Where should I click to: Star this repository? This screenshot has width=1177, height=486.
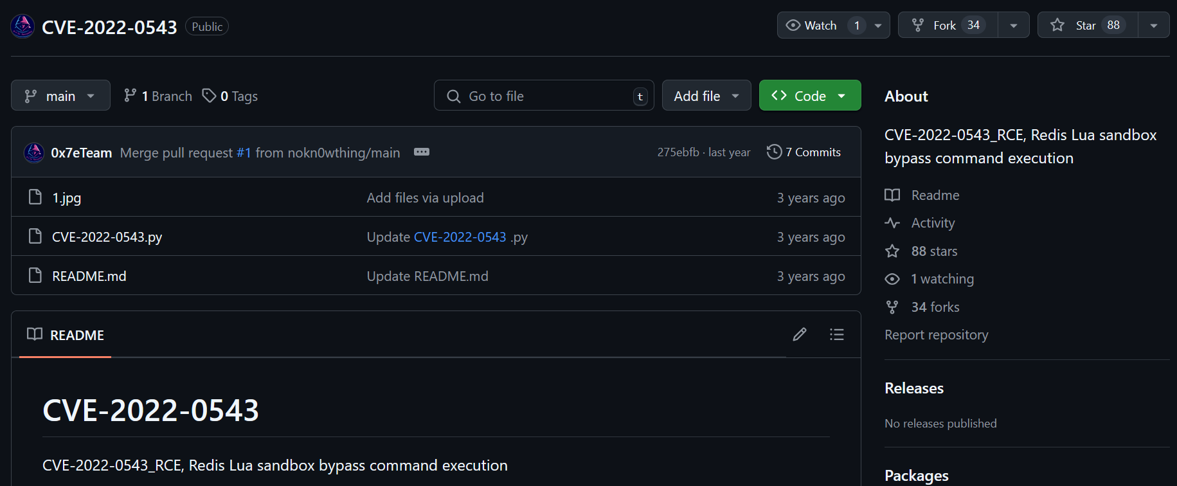tap(1088, 25)
